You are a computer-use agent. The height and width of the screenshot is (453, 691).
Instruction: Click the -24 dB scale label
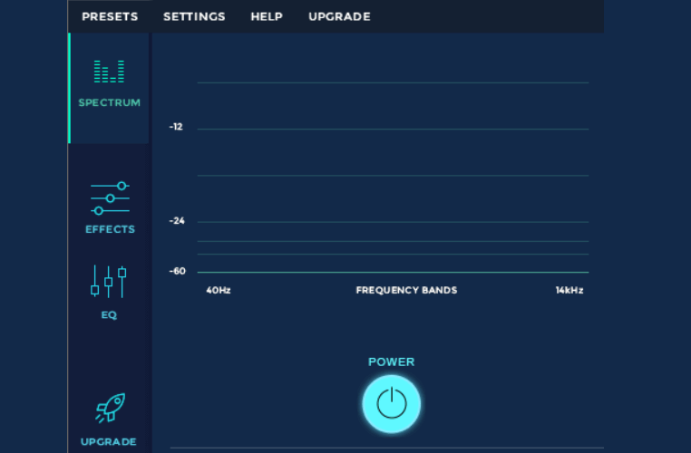[177, 221]
